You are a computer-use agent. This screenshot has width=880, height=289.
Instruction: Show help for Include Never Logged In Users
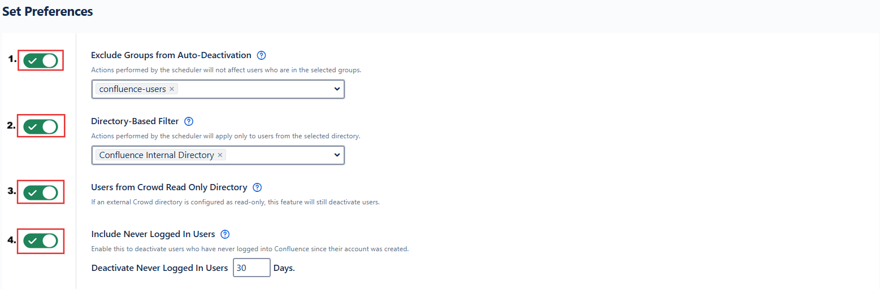point(225,234)
